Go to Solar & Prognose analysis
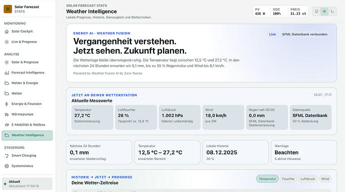 point(27,62)
